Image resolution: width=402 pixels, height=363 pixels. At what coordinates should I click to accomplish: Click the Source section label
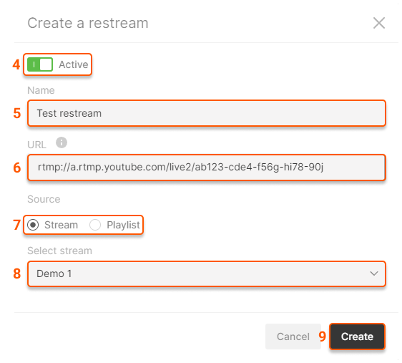pyautogui.click(x=44, y=199)
